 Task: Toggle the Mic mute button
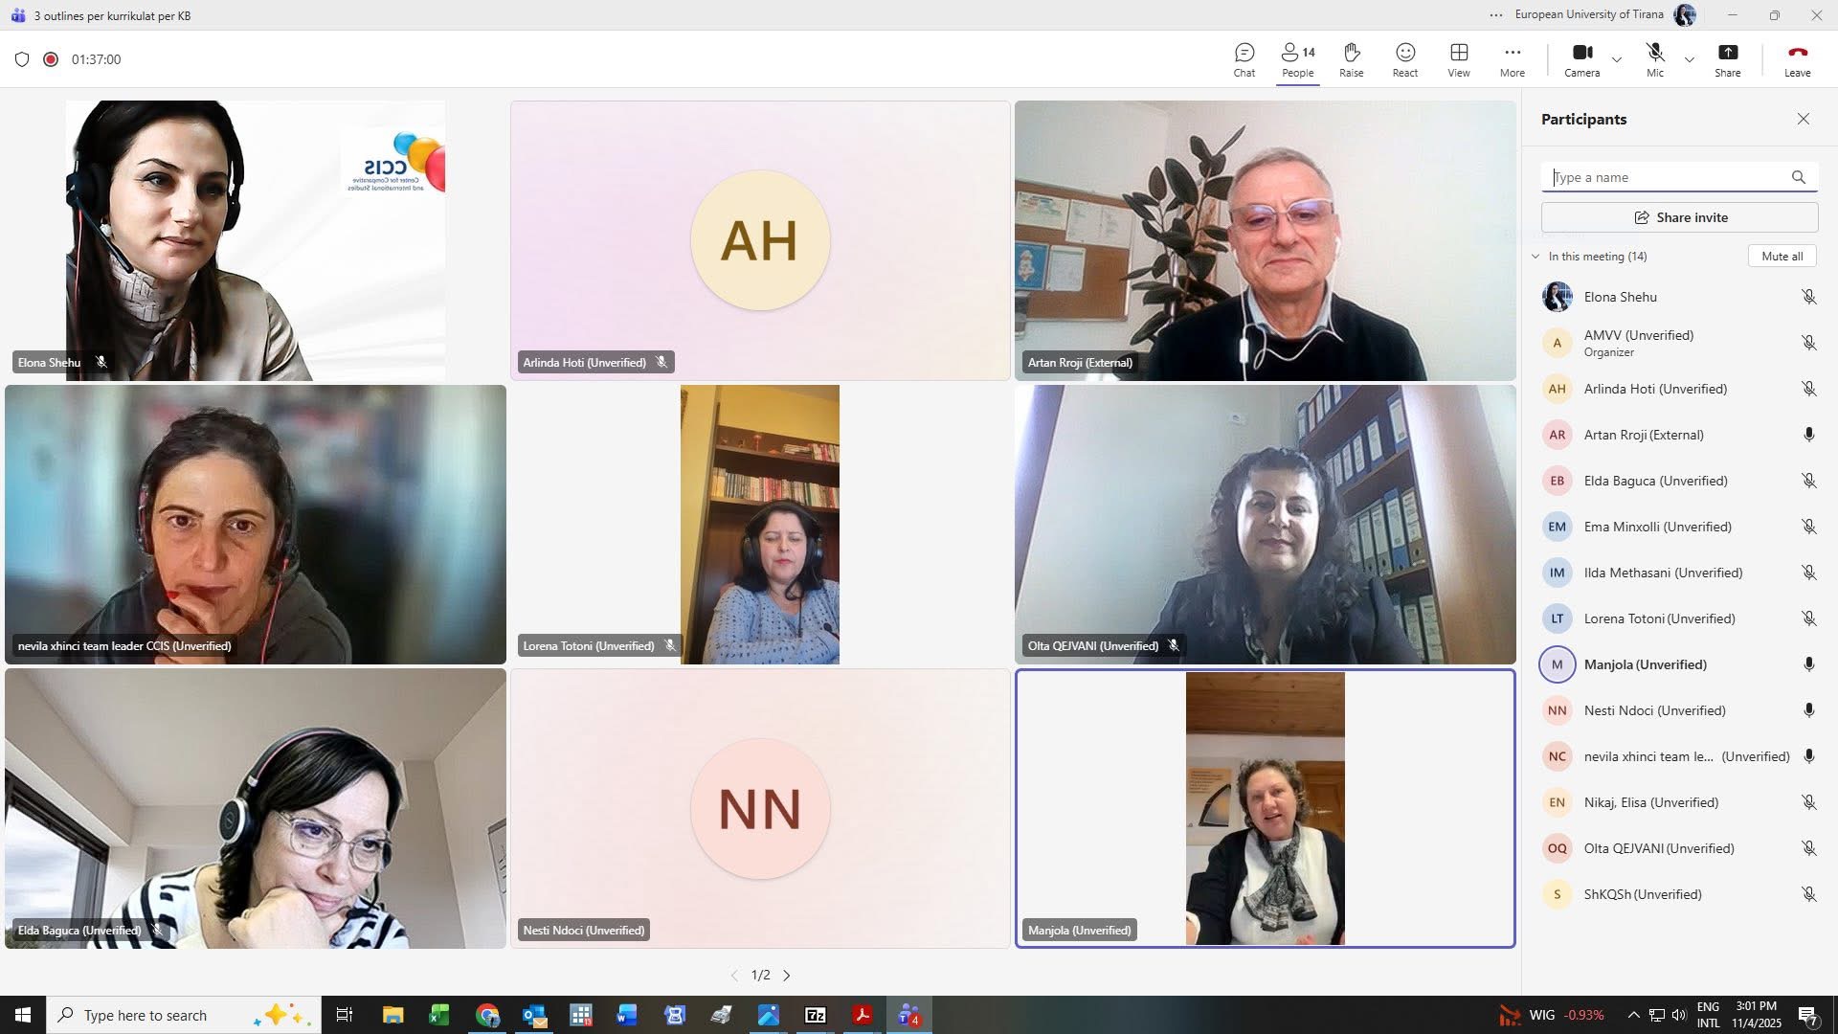point(1654,59)
